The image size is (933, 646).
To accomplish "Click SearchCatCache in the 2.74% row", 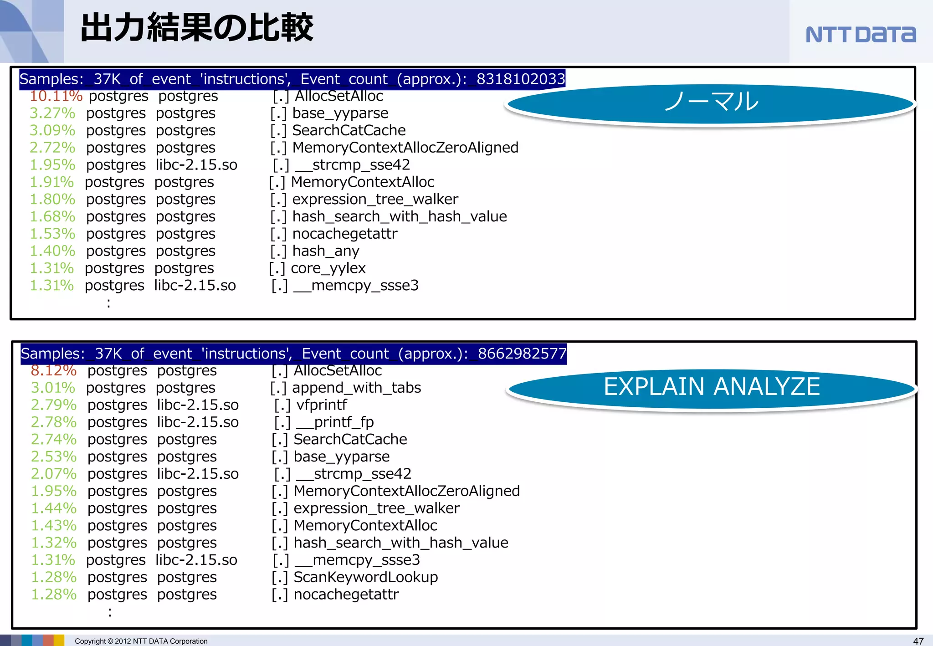I will (x=350, y=439).
